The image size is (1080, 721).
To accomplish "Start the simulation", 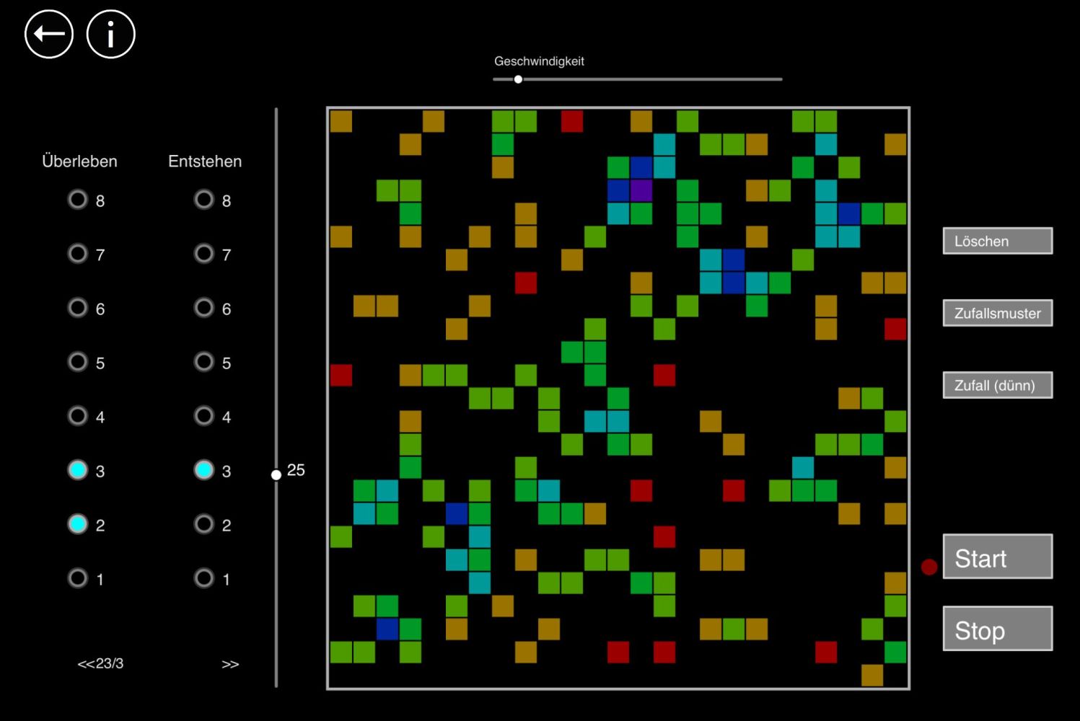I will click(997, 557).
